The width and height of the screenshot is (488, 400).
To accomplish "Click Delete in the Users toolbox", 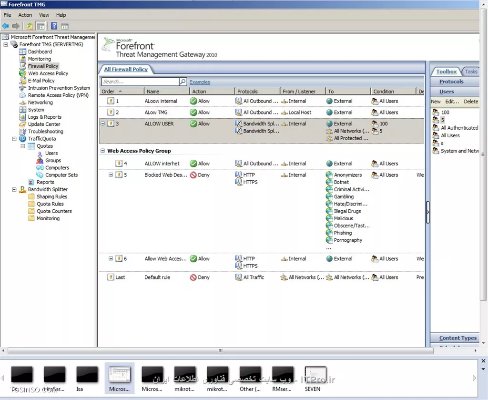I will click(471, 102).
